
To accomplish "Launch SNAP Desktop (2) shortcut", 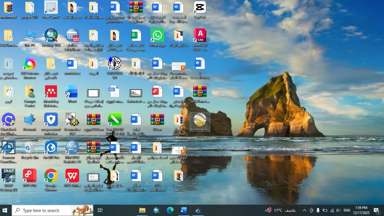I will (x=8, y=180).
